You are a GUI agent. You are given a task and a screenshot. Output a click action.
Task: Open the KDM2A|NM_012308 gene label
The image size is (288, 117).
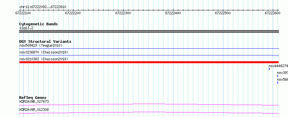[x=34, y=110]
